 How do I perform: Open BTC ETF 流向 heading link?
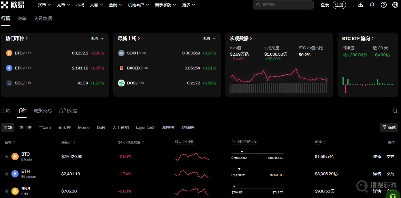click(x=358, y=38)
